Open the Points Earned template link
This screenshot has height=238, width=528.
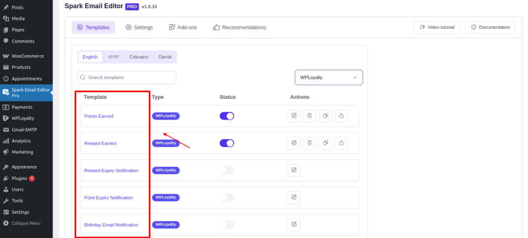[98, 116]
